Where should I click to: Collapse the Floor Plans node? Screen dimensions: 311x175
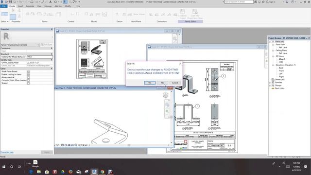273,45
